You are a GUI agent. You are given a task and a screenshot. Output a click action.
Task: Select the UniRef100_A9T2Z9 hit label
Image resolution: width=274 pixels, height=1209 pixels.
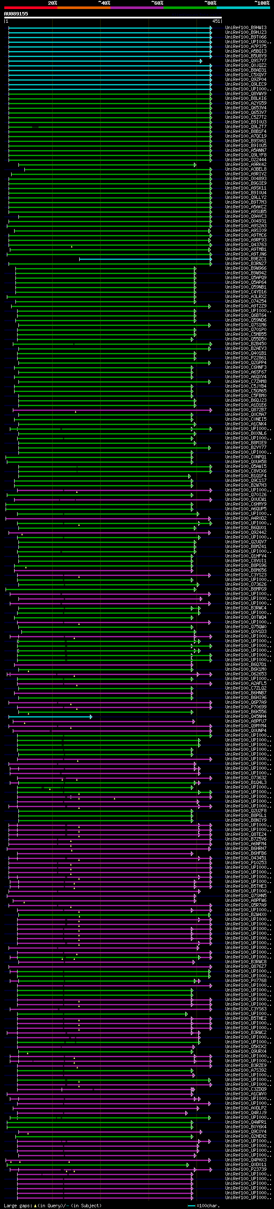click(x=246, y=306)
